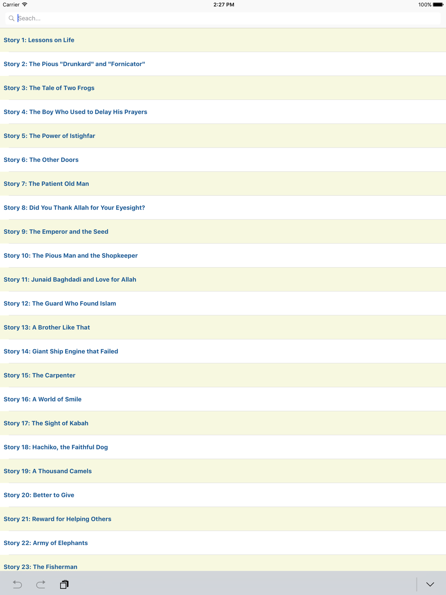Open Story 22: Army of Elephants
Image resolution: width=446 pixels, height=595 pixels.
(x=223, y=543)
